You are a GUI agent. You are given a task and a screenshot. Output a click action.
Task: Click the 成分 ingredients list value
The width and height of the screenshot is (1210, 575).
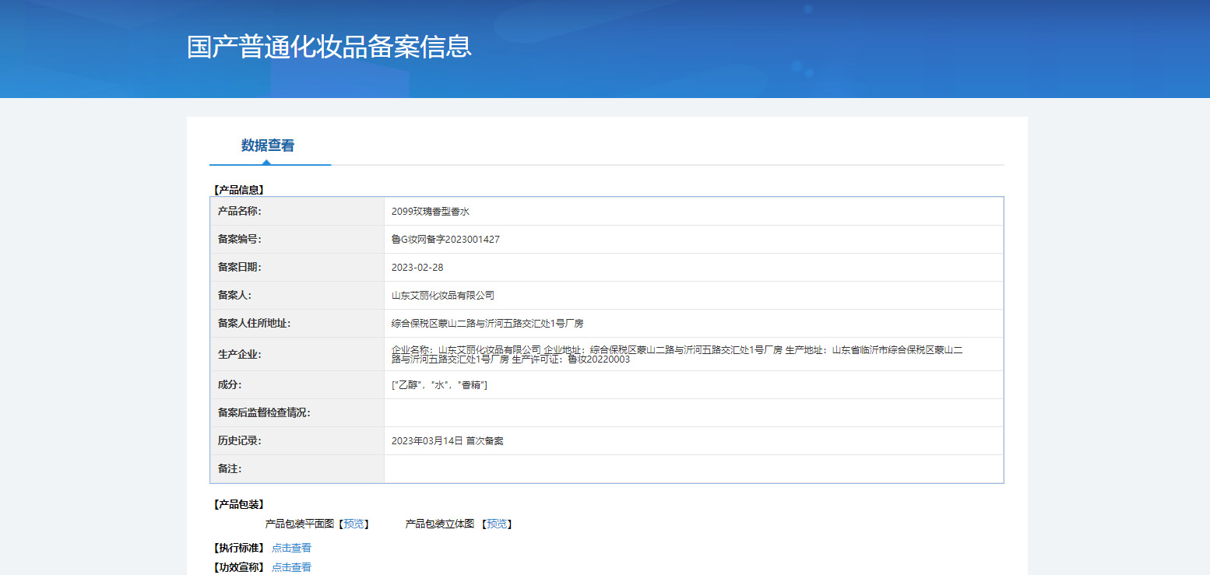coord(439,385)
